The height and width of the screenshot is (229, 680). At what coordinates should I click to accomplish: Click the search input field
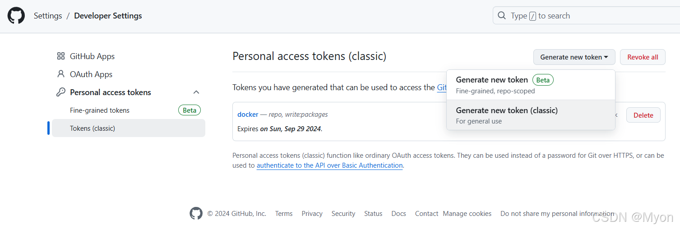[x=586, y=16]
